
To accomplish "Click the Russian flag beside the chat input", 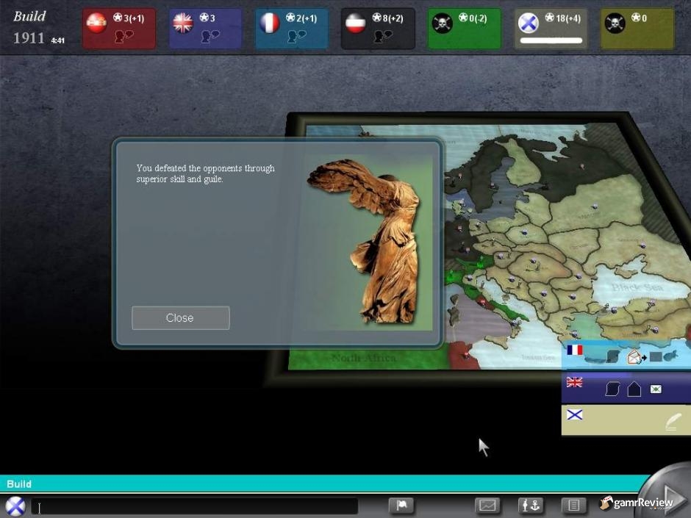I will [x=15, y=506].
